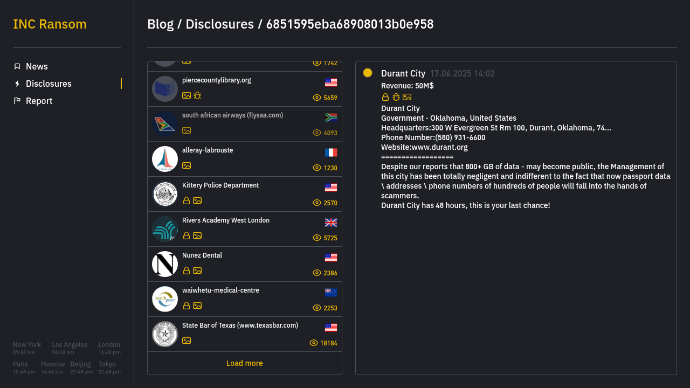The width and height of the screenshot is (690, 388).
Task: Click the News bookmark icon
Action: pyautogui.click(x=17, y=66)
